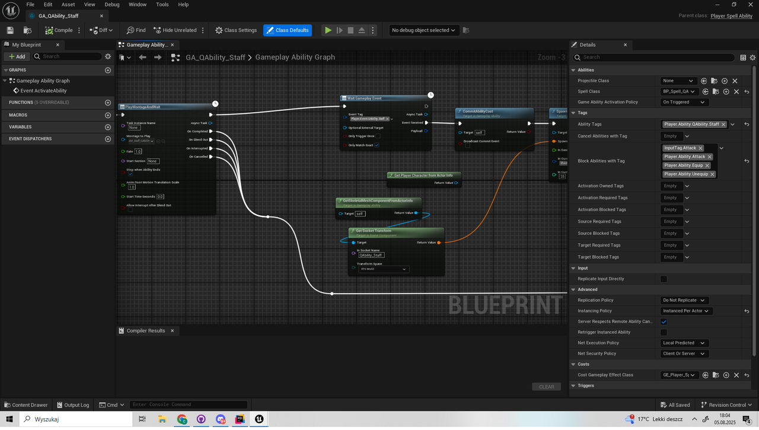Open the Tools menu
Image resolution: width=759 pixels, height=430 pixels.
coord(162,4)
